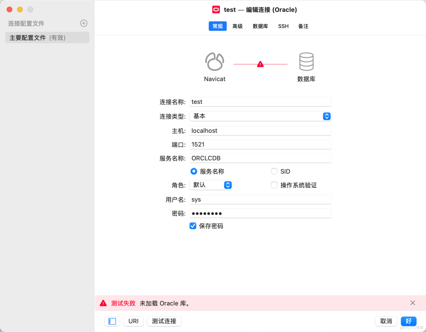Click the red warning triangle on the connection line
The image size is (426, 332).
[260, 64]
